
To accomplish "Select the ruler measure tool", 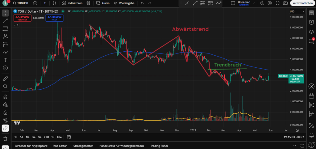I will [x=6, y=78].
